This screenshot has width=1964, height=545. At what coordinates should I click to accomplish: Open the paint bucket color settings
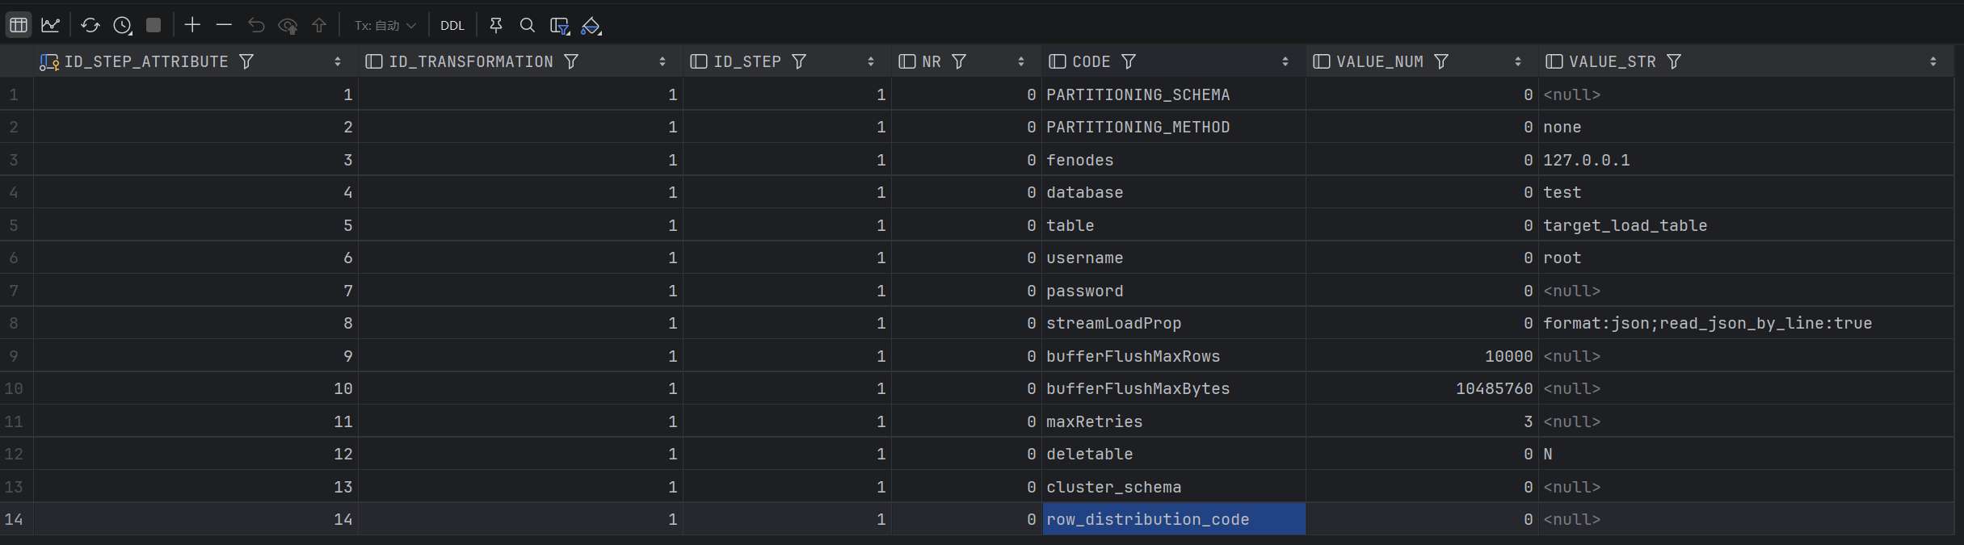pyautogui.click(x=591, y=26)
